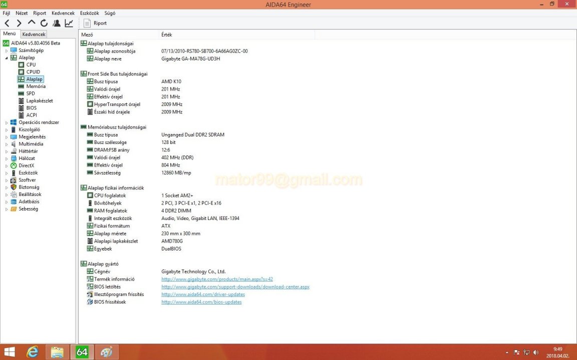
Task: Select the Szoftver tree item
Action: (x=27, y=180)
